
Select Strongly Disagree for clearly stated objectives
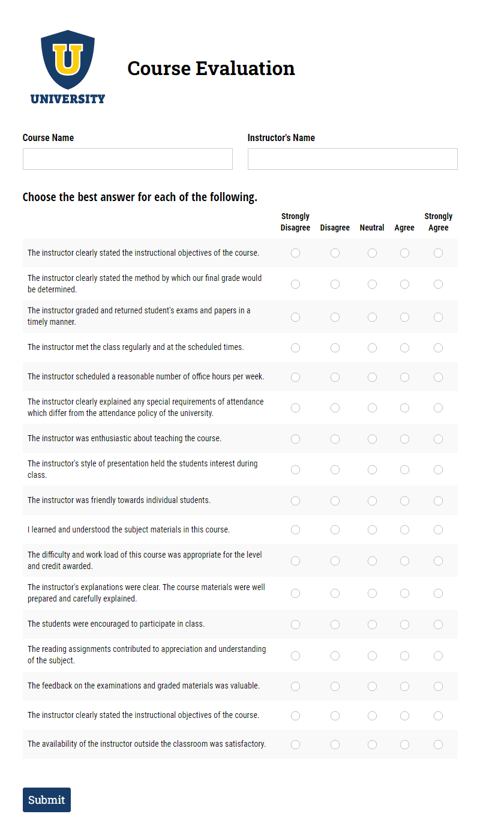pyautogui.click(x=295, y=253)
